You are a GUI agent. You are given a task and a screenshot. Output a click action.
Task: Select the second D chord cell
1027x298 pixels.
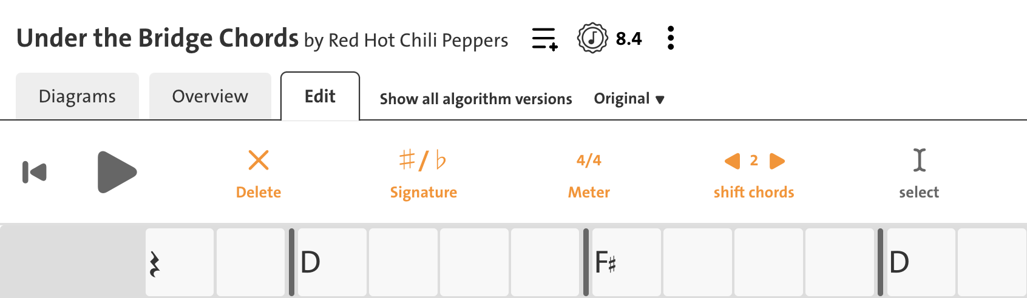920,262
